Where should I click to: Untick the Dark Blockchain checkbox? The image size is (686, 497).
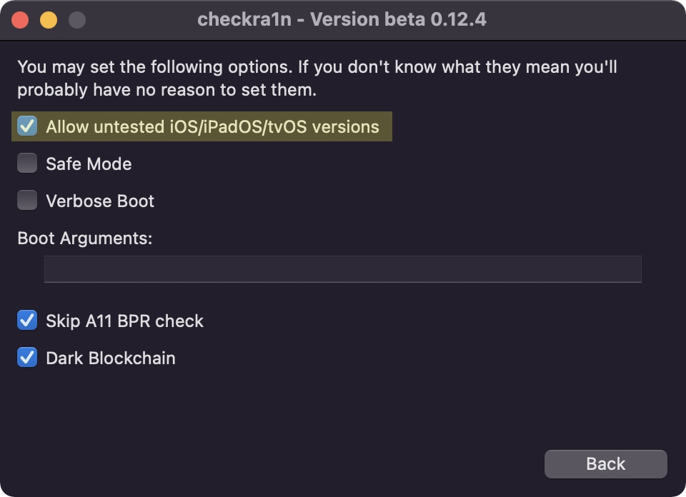27,358
